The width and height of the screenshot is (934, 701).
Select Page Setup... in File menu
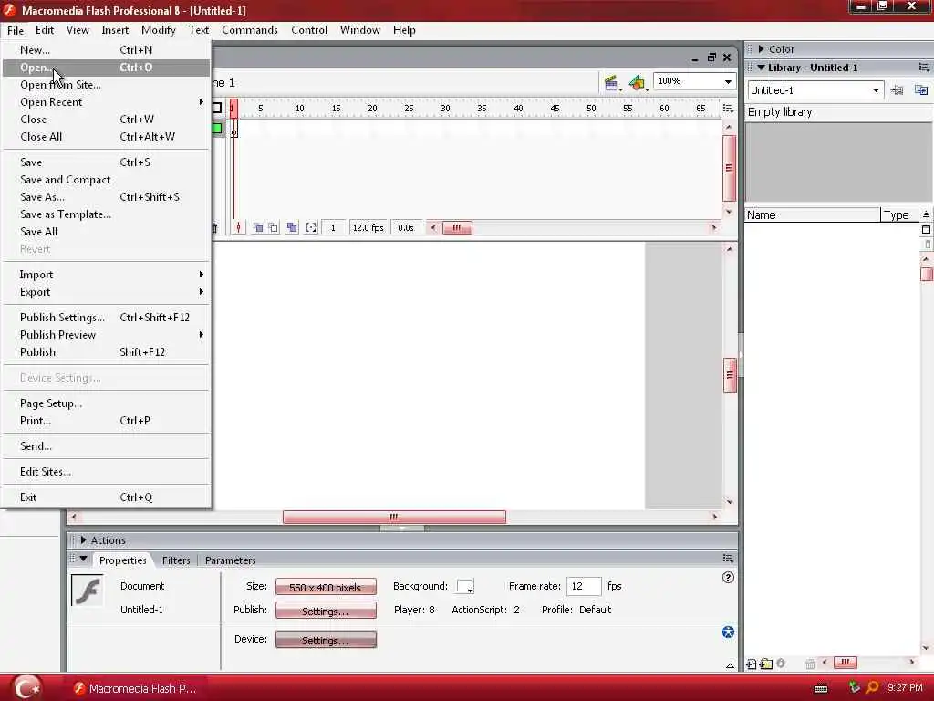[106, 403]
